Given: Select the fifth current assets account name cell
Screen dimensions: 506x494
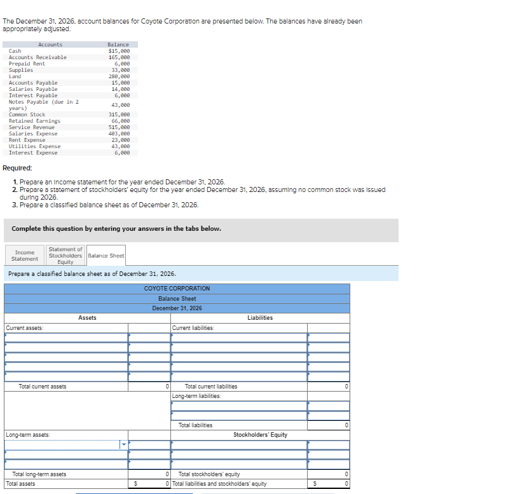Looking at the screenshot, I should (66, 376).
